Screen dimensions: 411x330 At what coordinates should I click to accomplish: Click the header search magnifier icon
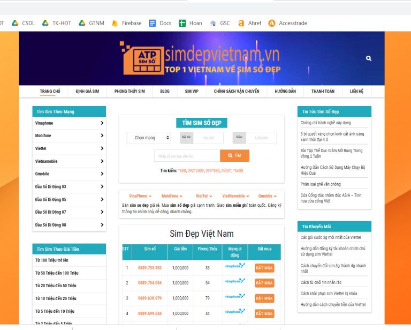tap(369, 58)
